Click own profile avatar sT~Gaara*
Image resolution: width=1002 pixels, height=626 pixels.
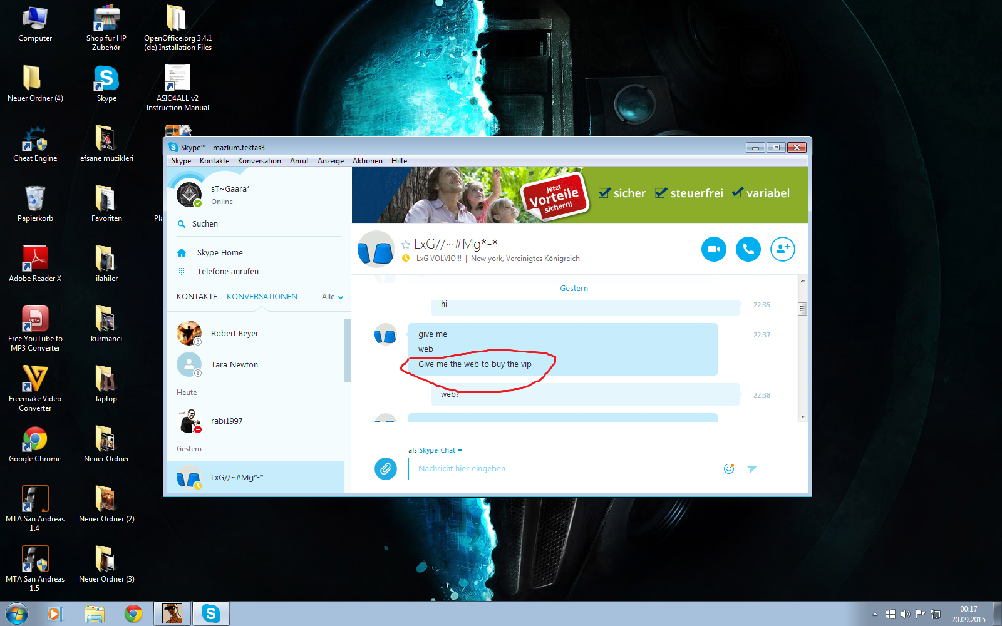189,195
